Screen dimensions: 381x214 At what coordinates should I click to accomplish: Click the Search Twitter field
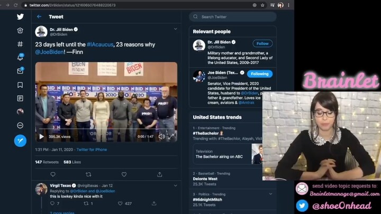point(232,17)
